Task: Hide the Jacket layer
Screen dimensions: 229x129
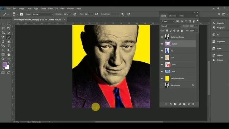Action: click(162, 44)
